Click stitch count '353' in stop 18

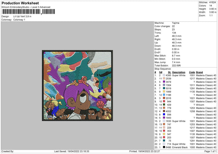(x=169, y=131)
